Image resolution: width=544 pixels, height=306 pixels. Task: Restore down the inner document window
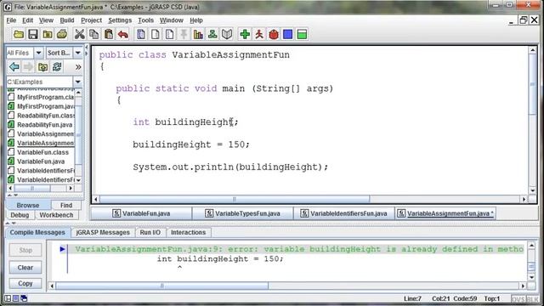pyautogui.click(x=523, y=20)
